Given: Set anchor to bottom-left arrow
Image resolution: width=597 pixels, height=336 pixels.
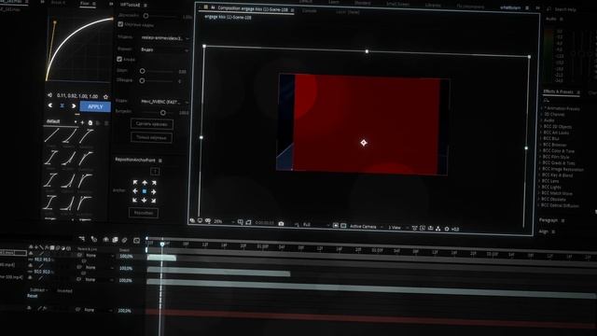Looking at the screenshot, I should [x=134, y=200].
